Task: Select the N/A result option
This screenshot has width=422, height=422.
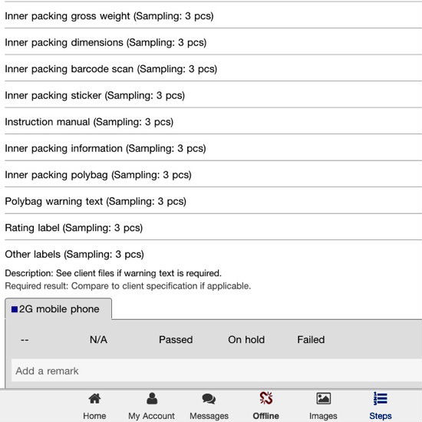Action: (x=98, y=340)
